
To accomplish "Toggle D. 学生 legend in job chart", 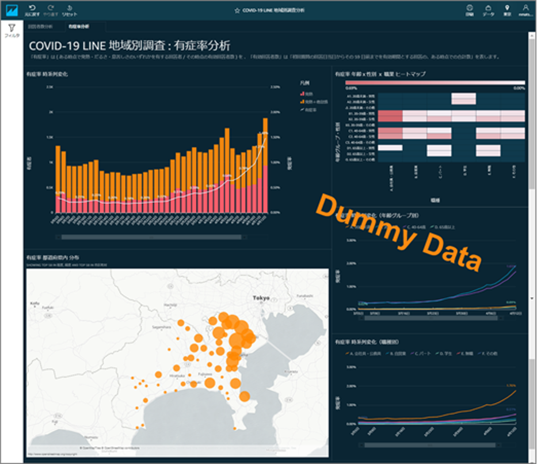I will pos(443,353).
